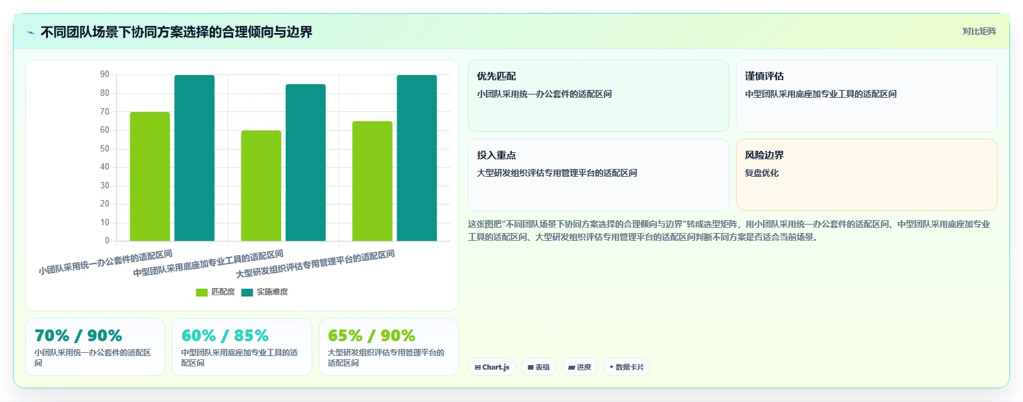Click the teal bar for 大型研发组织 group

tap(417, 158)
